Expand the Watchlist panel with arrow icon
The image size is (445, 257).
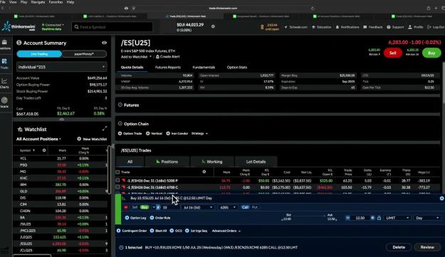coord(105,129)
